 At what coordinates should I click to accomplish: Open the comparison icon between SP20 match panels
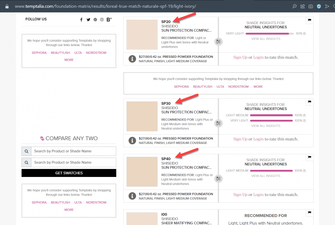[x=218, y=41]
